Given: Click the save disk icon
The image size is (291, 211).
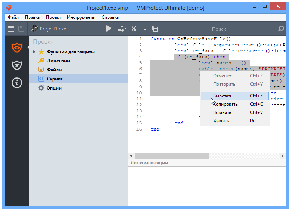Looking at the screenshot, I should [21, 29].
